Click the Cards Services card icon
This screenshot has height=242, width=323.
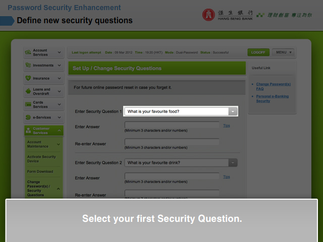28,104
